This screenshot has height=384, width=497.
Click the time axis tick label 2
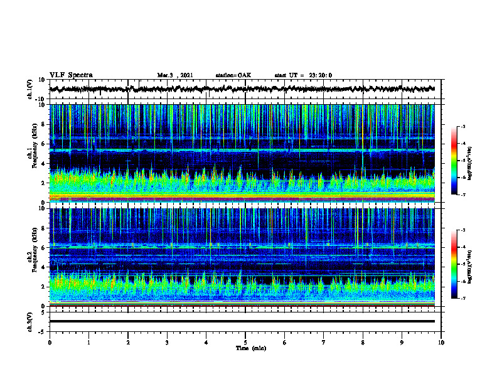pyautogui.click(x=128, y=343)
